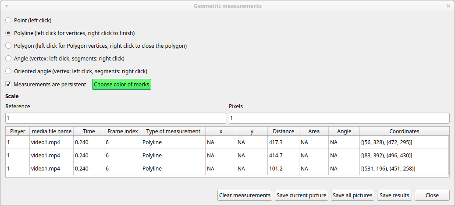The height and width of the screenshot is (206, 455).
Task: Click the Area column header
Action: tap(314, 131)
